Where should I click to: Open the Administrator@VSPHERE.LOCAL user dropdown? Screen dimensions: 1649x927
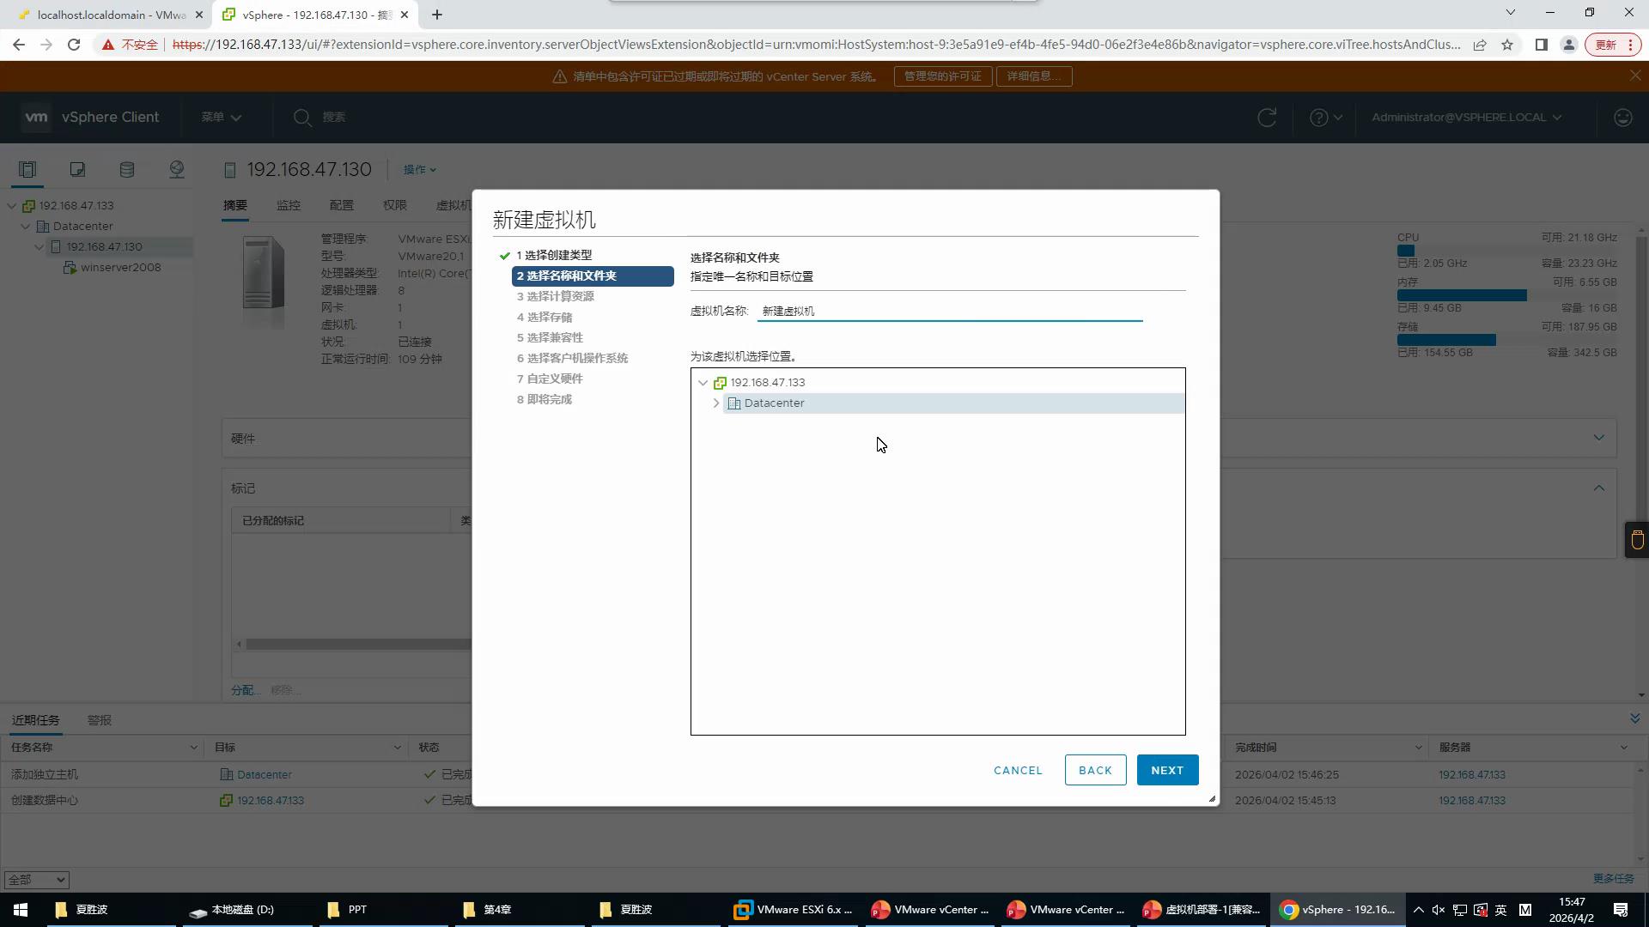click(1466, 118)
